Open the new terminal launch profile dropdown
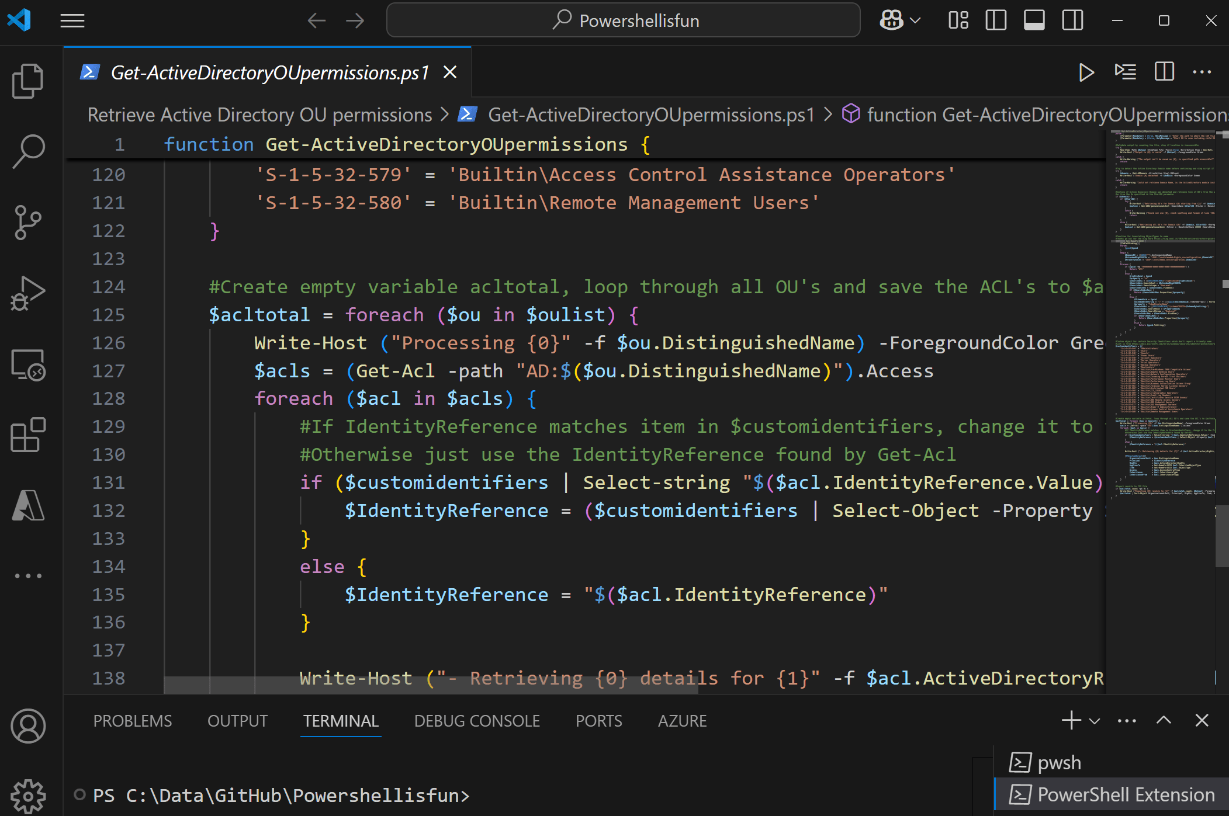This screenshot has width=1229, height=816. [x=1095, y=721]
